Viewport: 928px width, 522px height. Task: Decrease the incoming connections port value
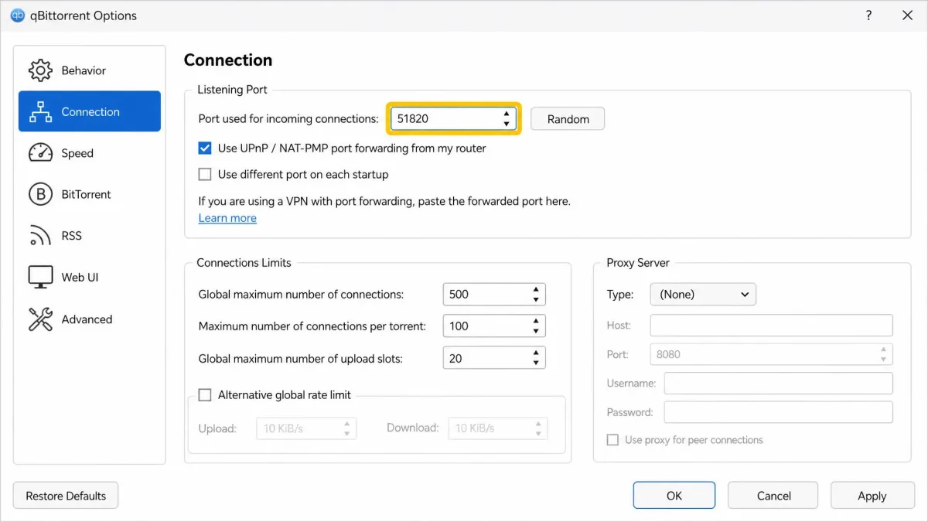coord(506,124)
